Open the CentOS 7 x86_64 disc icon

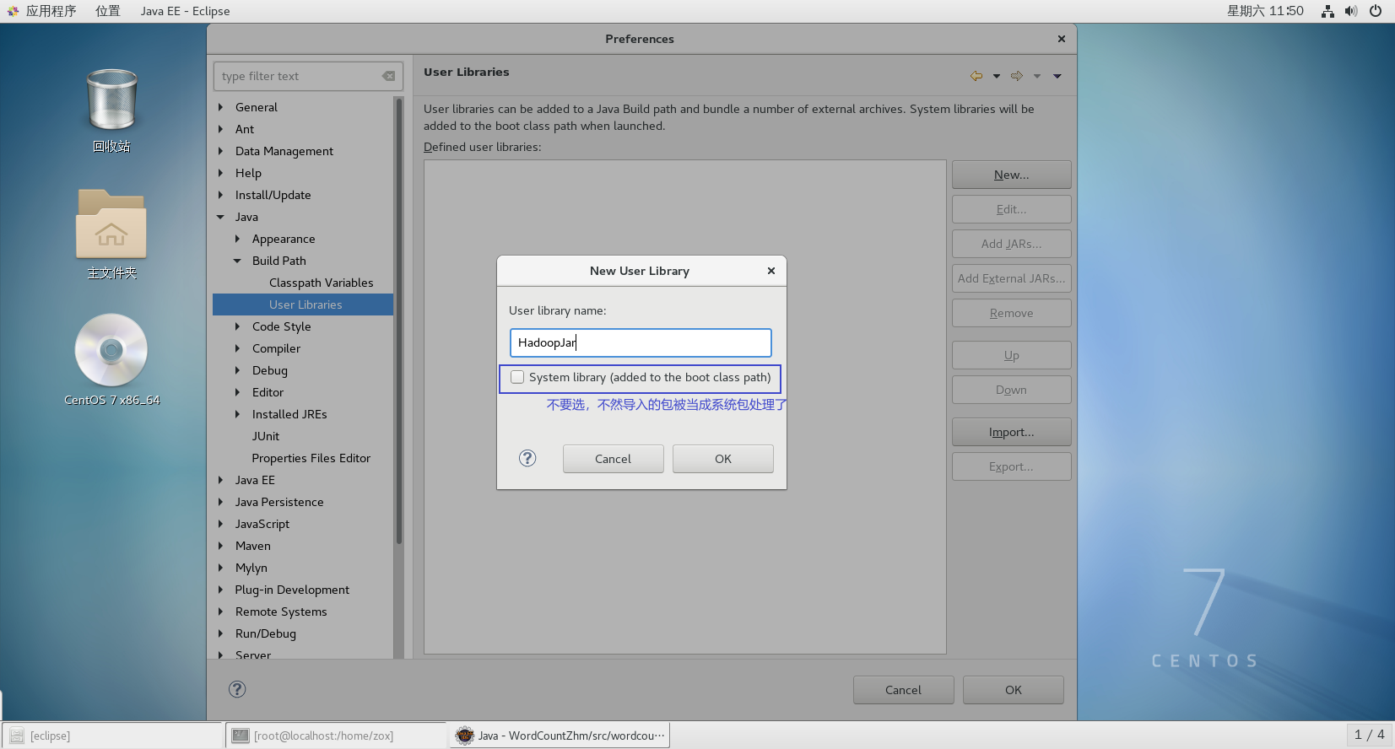point(111,350)
